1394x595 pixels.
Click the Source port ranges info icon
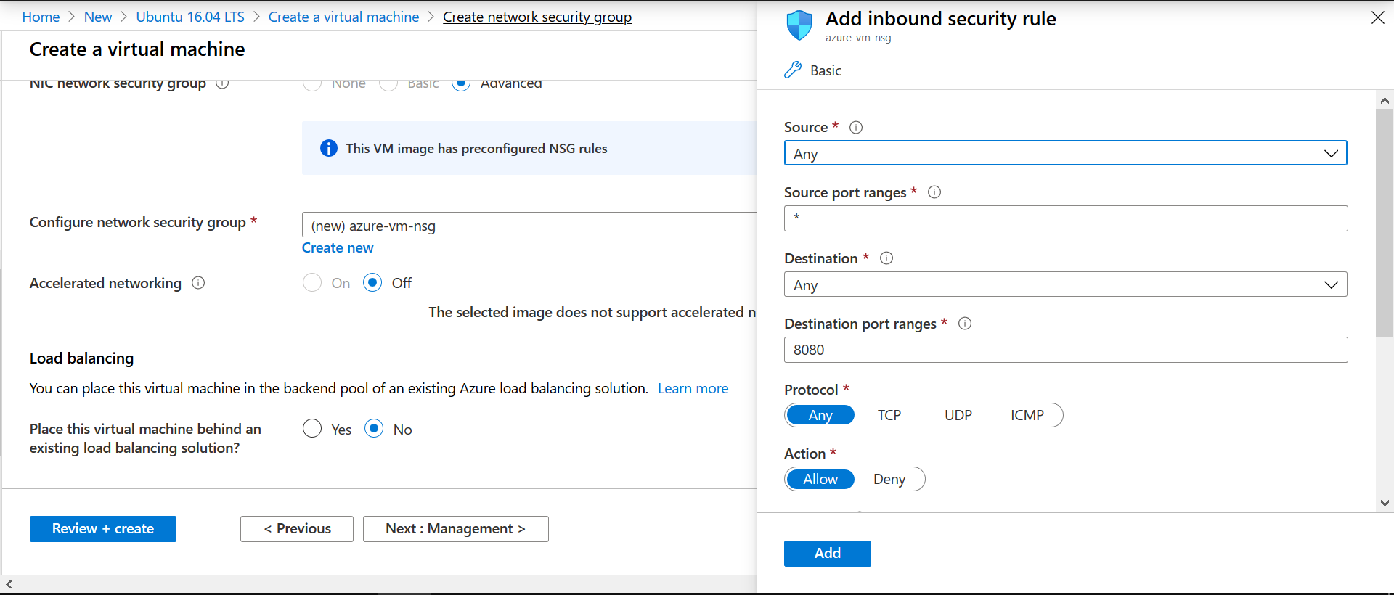click(934, 192)
